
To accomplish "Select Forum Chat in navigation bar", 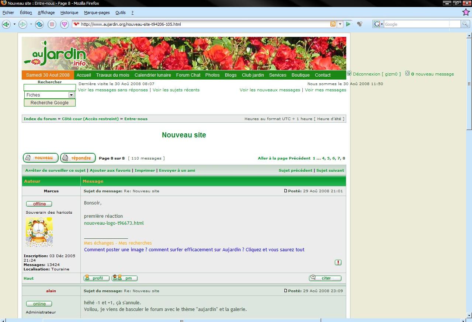I will pos(188,75).
